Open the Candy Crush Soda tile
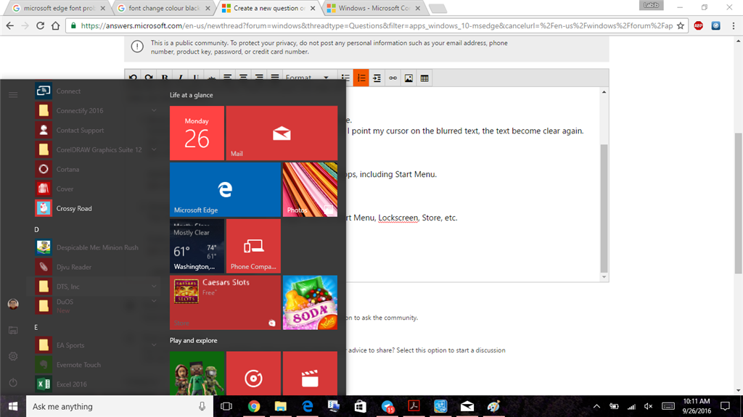The image size is (743, 417). click(310, 302)
